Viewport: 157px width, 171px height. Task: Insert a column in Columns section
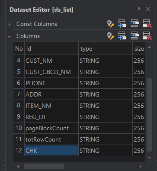[135, 35]
